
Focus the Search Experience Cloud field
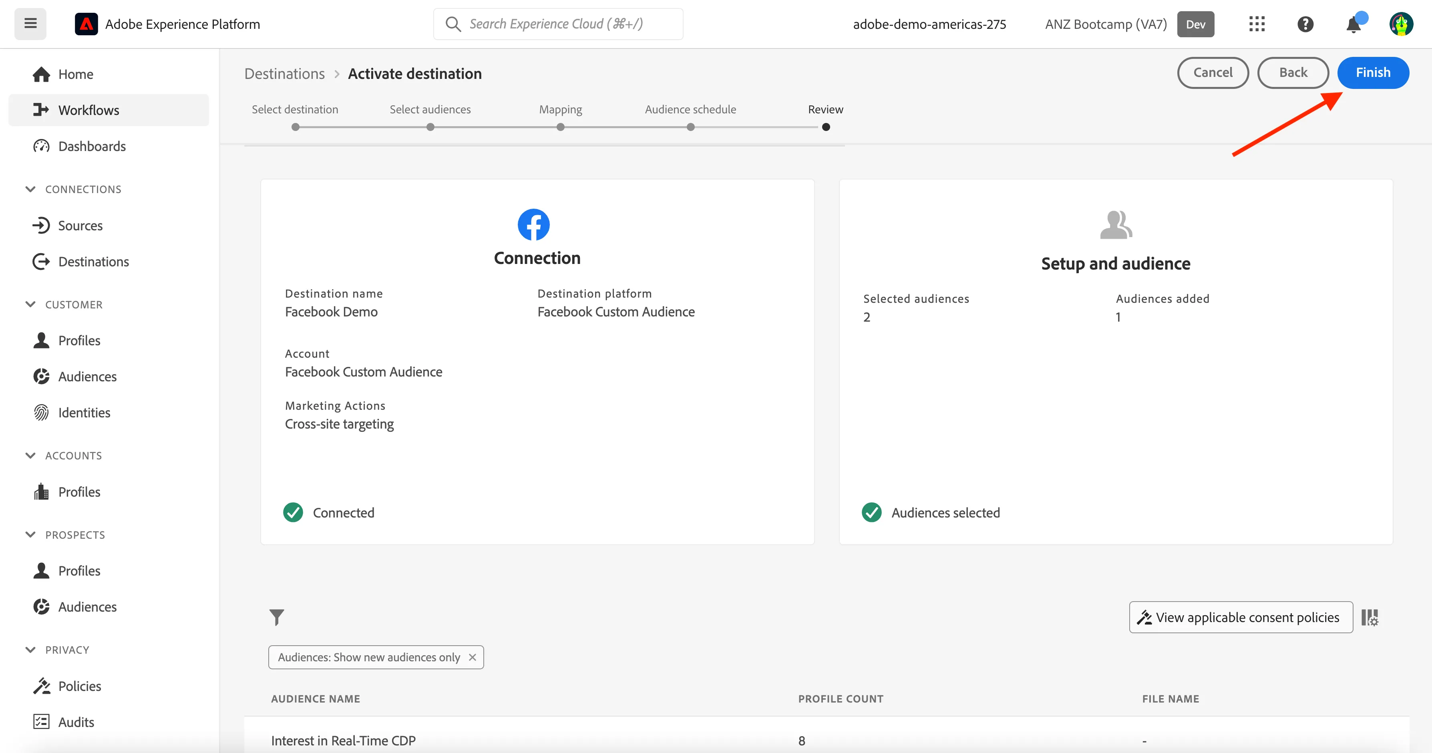pos(558,24)
